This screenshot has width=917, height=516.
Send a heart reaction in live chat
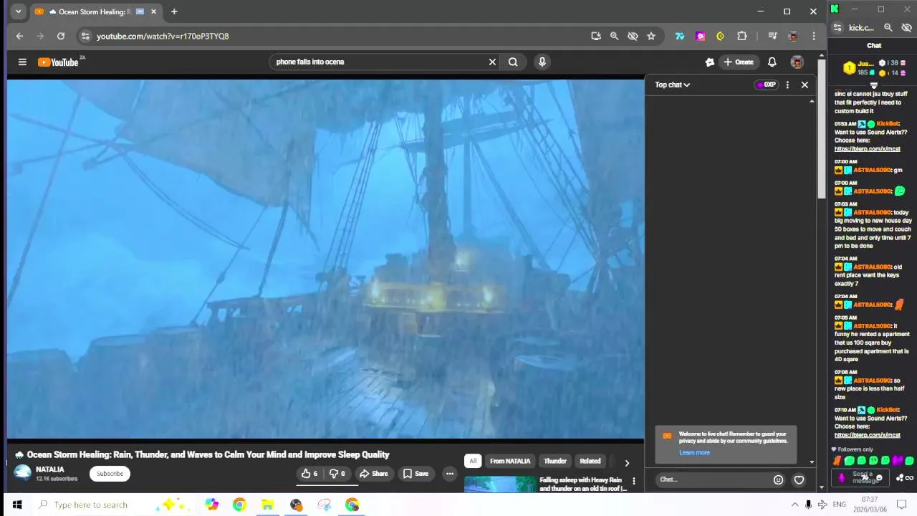tap(799, 480)
